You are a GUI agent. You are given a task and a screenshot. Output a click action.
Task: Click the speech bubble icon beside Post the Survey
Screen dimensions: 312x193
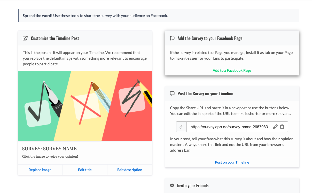pyautogui.click(x=172, y=94)
